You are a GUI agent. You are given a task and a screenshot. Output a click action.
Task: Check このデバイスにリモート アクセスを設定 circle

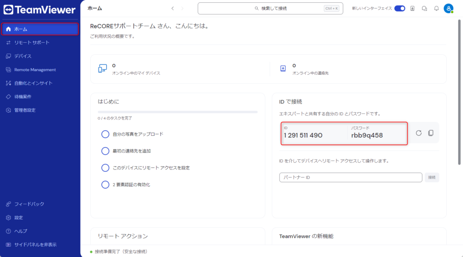click(x=105, y=168)
